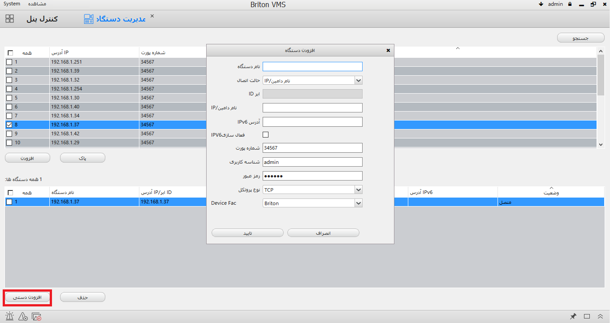Uncheck the box for row 8 (192.168.1.37)
This screenshot has width=610, height=323.
[x=9, y=125]
